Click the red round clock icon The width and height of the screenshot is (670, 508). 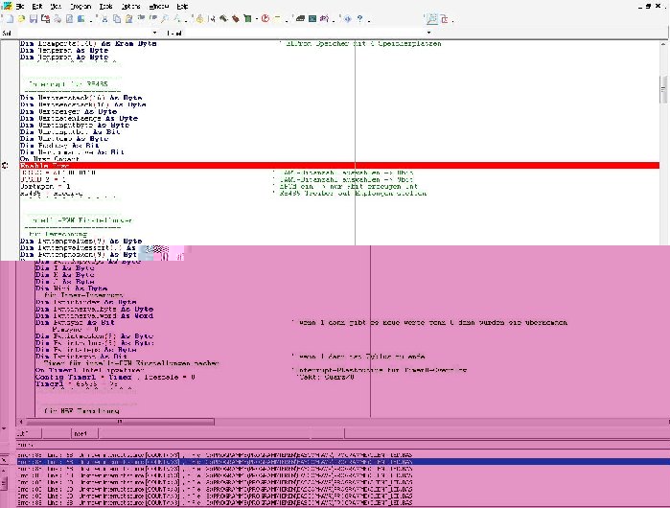tap(265, 19)
